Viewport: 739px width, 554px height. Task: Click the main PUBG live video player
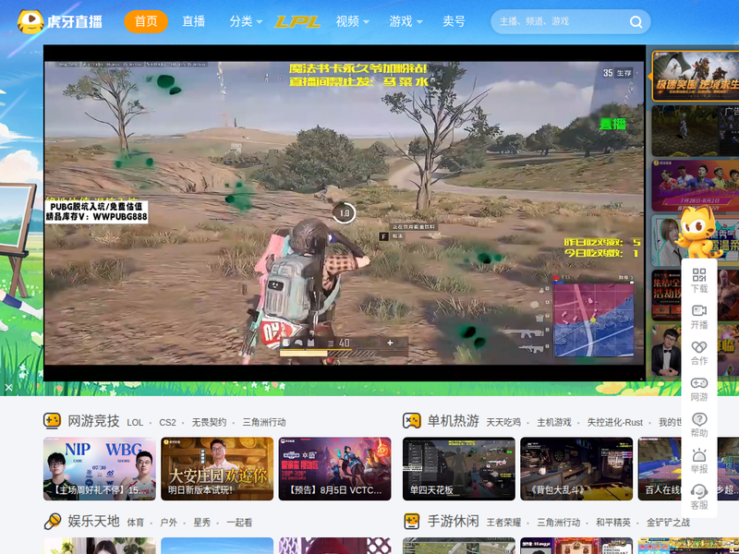point(345,213)
